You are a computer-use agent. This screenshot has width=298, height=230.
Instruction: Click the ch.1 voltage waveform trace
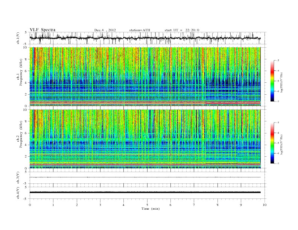click(145, 38)
